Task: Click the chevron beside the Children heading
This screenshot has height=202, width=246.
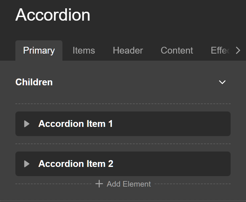Action: (222, 82)
